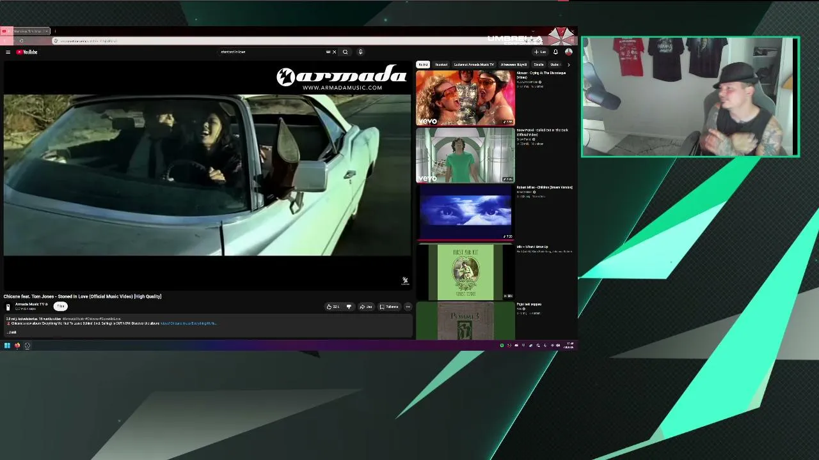Share the video with the 'Jaa' button
Viewport: 819px width, 460px height.
366,307
